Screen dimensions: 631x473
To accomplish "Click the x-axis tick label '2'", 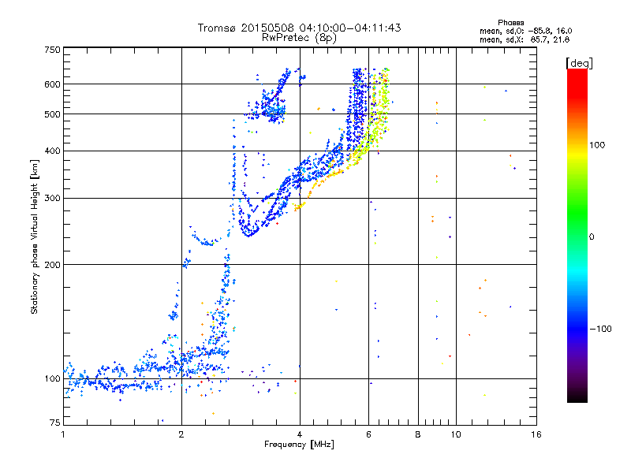I will [181, 434].
